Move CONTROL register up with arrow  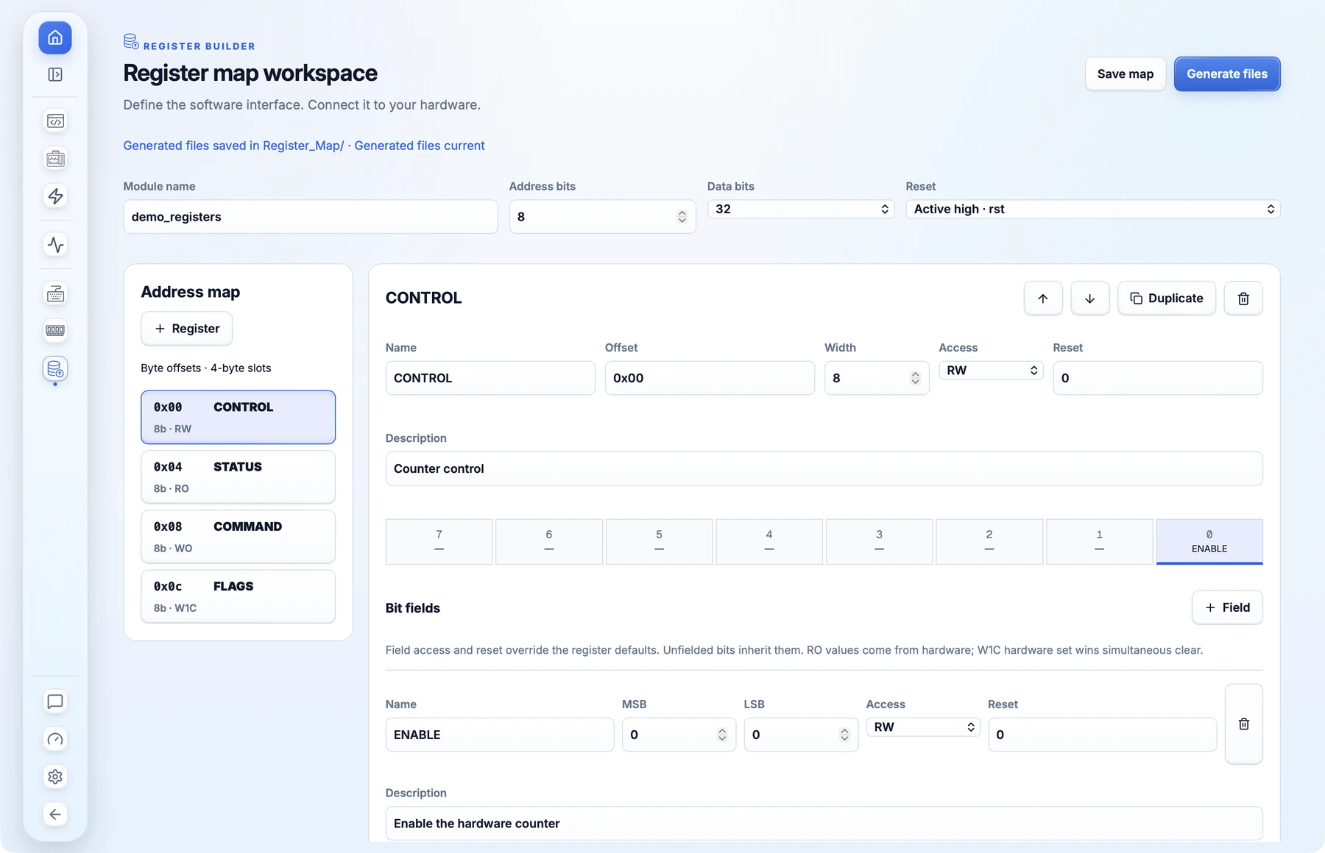(1043, 298)
